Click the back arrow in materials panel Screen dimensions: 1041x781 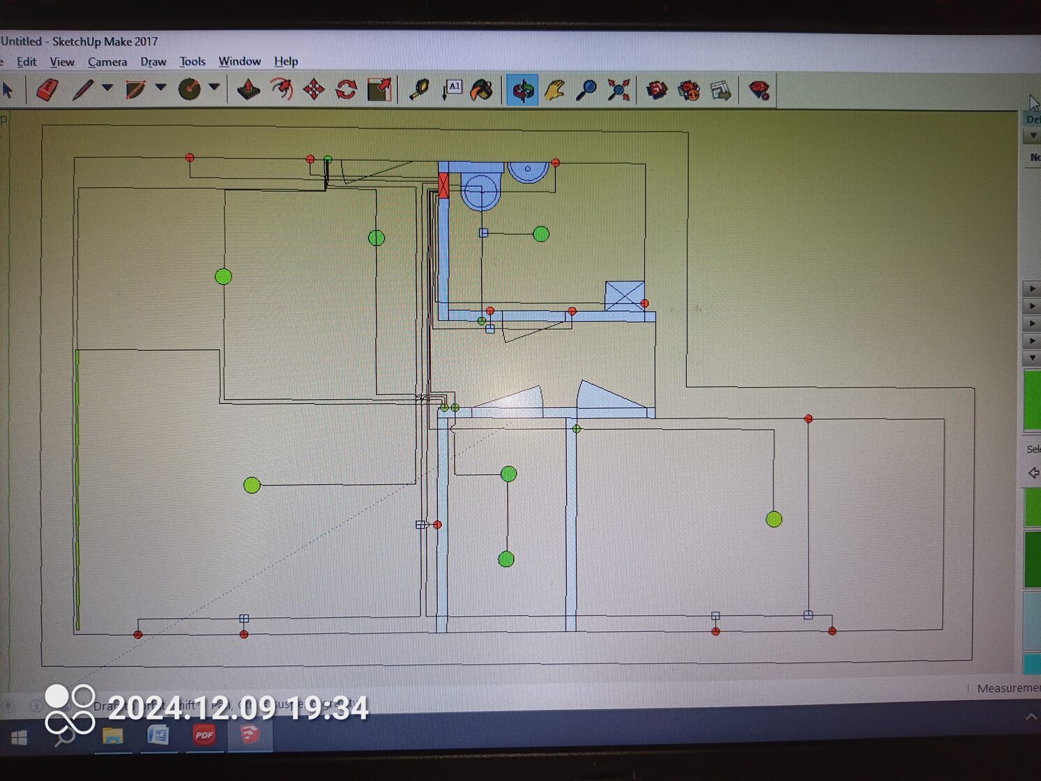1033,473
